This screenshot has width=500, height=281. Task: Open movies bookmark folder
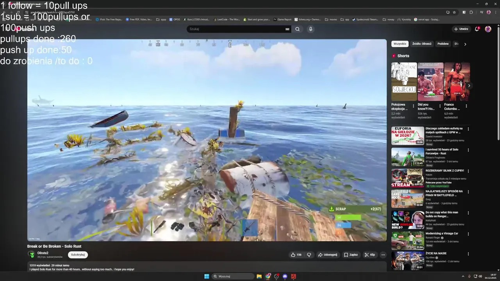(331, 19)
